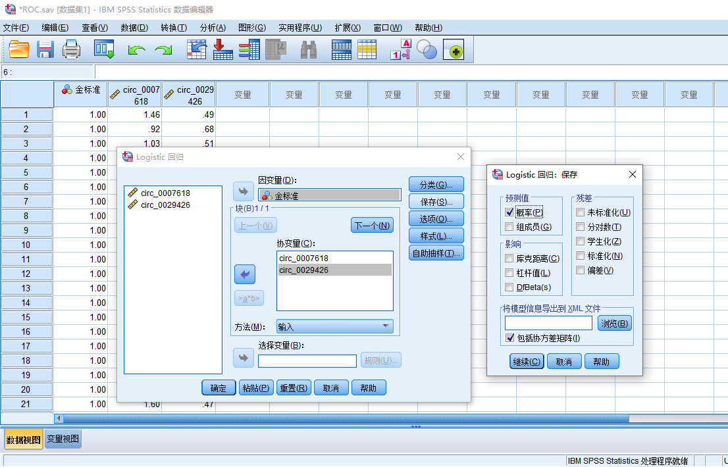Select cases toolbar icon
This screenshot has height=467, width=728.
point(367,49)
